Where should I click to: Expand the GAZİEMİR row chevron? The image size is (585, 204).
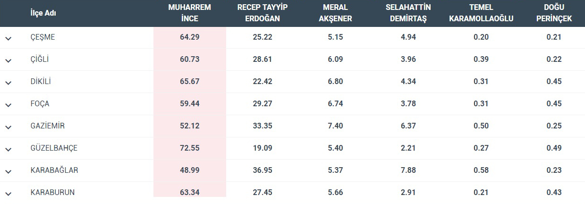click(x=8, y=127)
